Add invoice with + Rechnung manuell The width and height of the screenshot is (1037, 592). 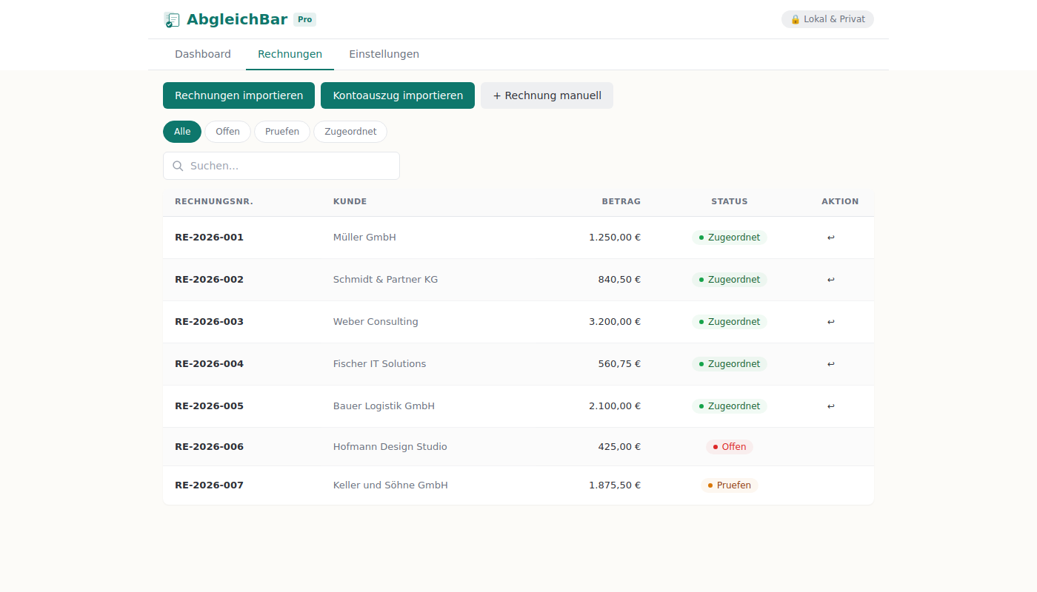pos(547,95)
